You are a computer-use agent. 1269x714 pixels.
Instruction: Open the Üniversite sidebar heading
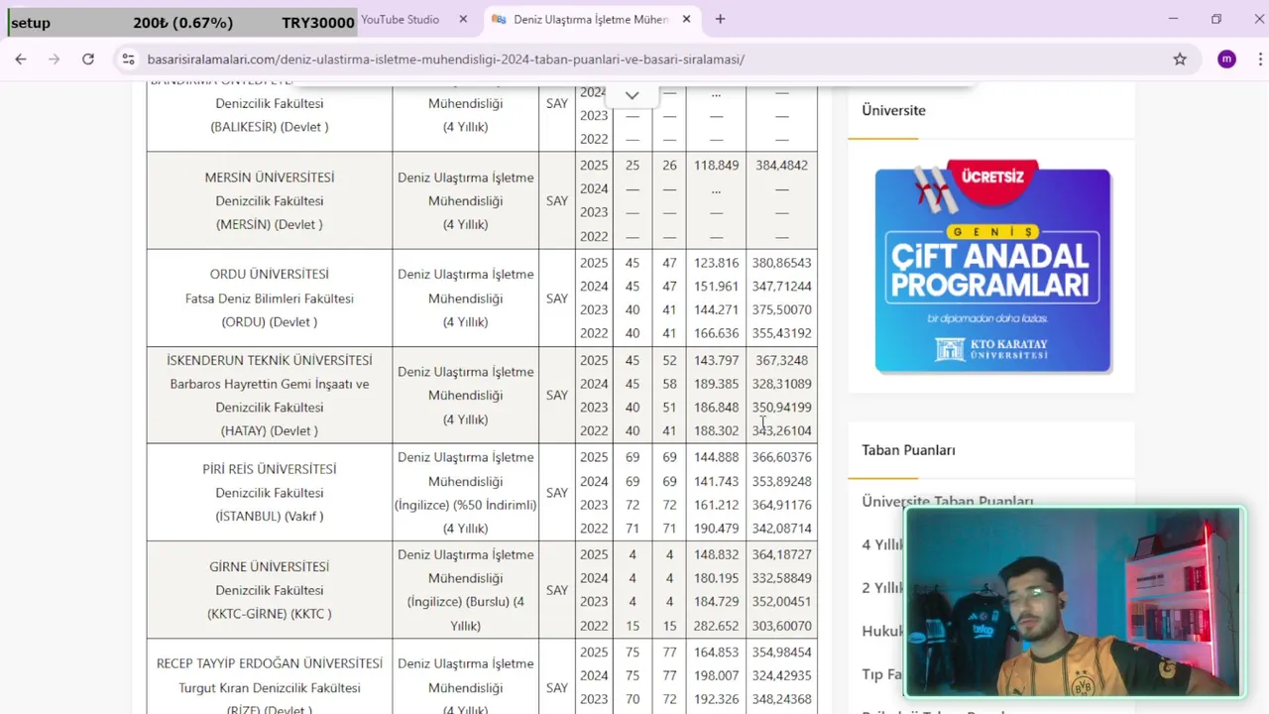click(893, 110)
